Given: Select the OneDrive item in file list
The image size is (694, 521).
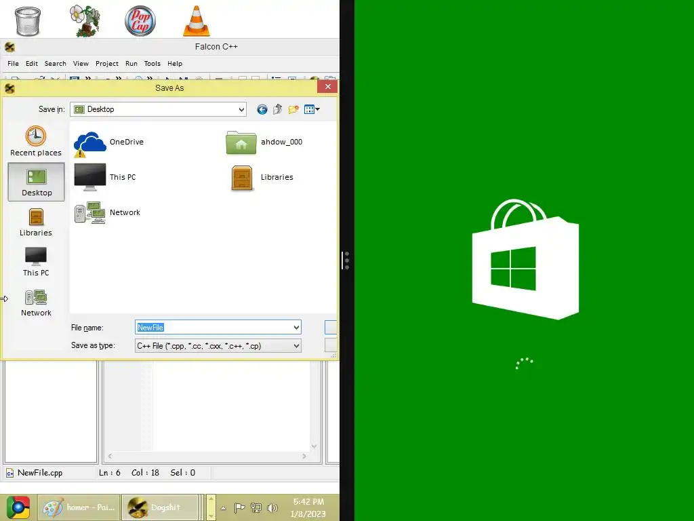Looking at the screenshot, I should (x=109, y=144).
